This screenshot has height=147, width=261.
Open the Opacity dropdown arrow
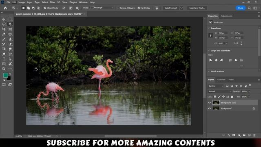pos(249,91)
